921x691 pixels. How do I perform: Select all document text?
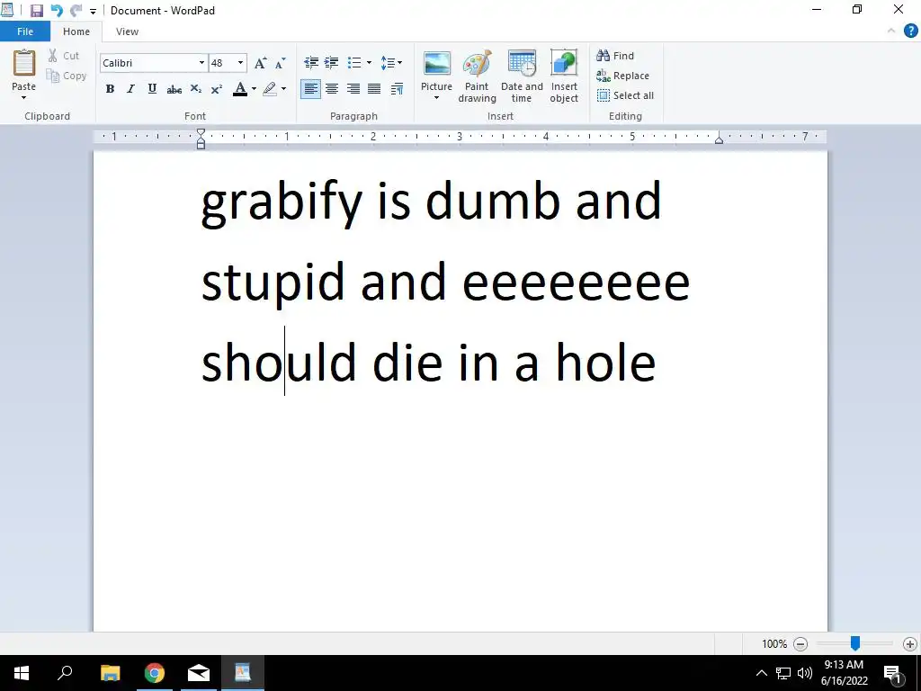(x=625, y=95)
